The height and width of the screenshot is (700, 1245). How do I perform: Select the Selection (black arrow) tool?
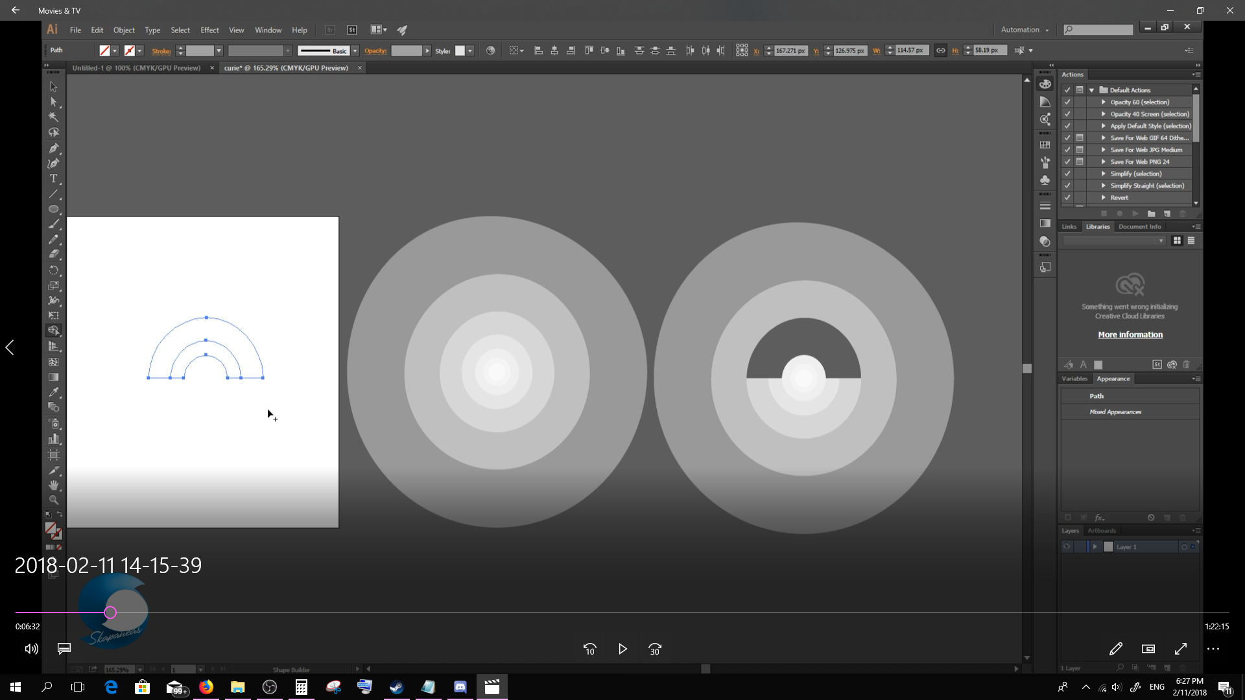(54, 86)
